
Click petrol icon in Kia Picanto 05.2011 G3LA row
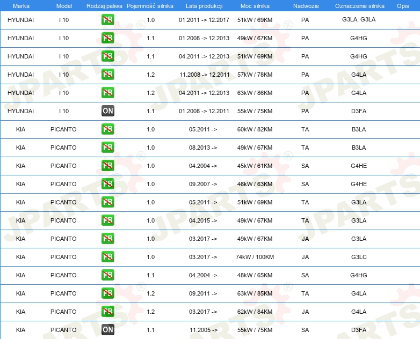coord(107,202)
